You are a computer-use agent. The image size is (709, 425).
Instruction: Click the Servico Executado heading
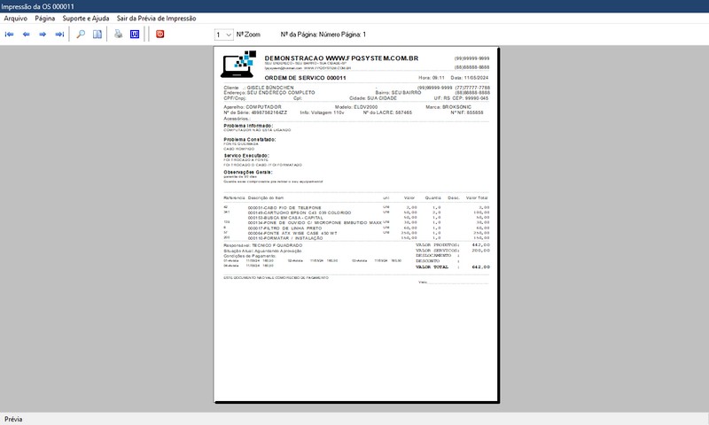[x=246, y=155]
